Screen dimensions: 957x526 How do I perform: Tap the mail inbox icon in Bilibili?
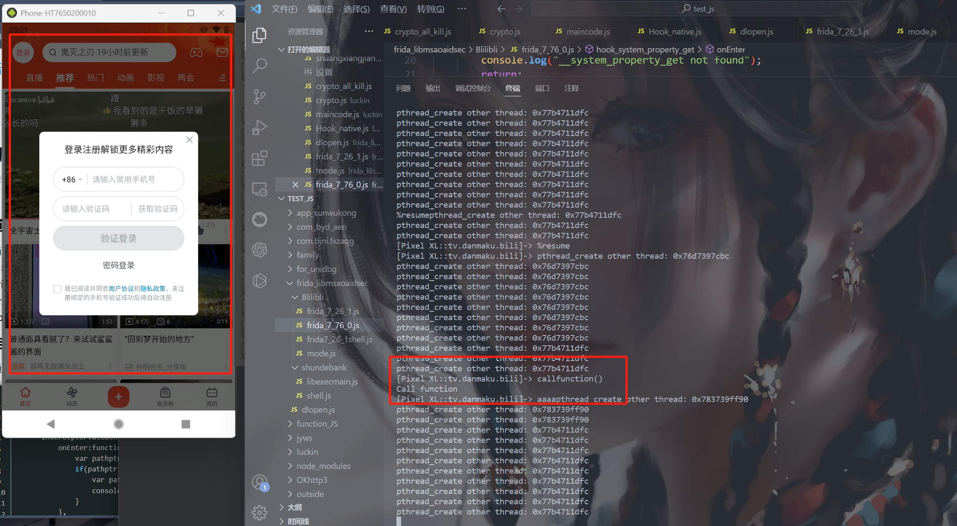(222, 52)
